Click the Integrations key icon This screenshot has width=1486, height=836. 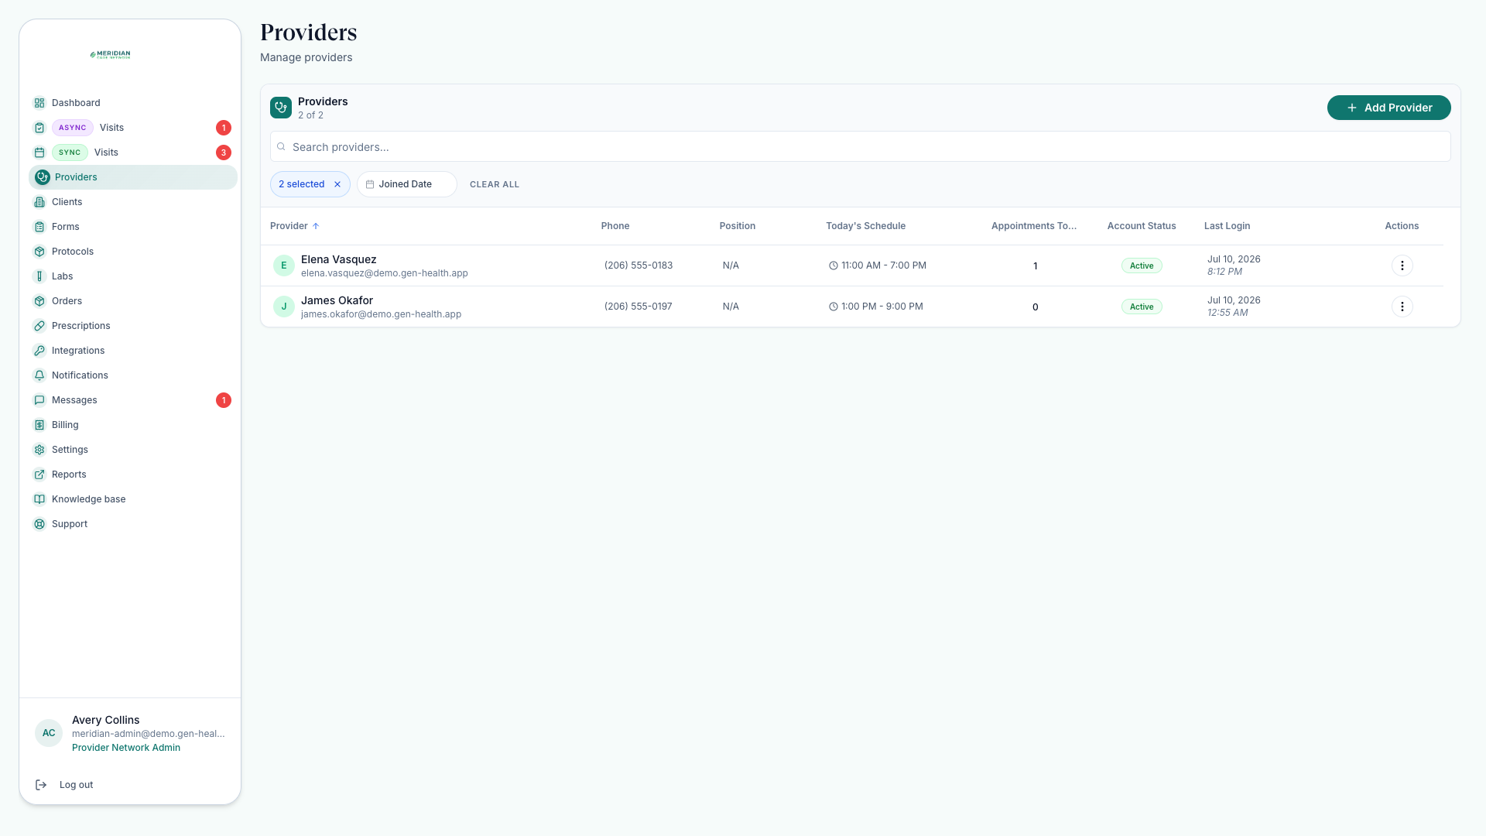click(39, 351)
